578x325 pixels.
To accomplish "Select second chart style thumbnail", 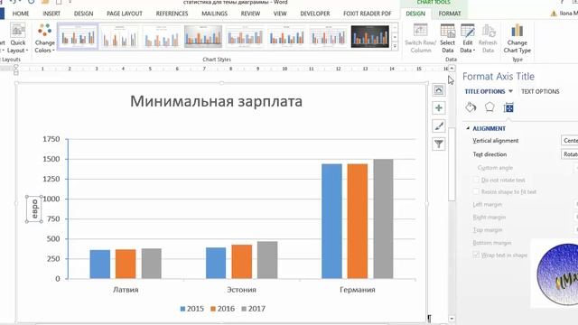I will click(x=120, y=36).
